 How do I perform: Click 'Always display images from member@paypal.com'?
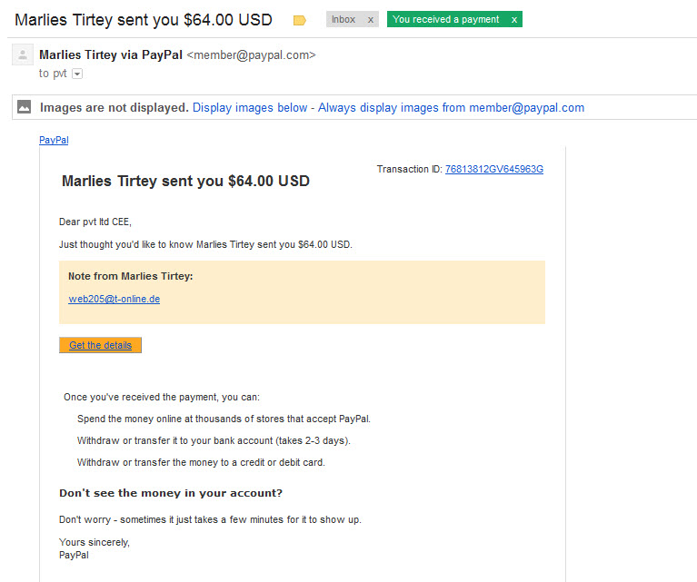point(451,107)
